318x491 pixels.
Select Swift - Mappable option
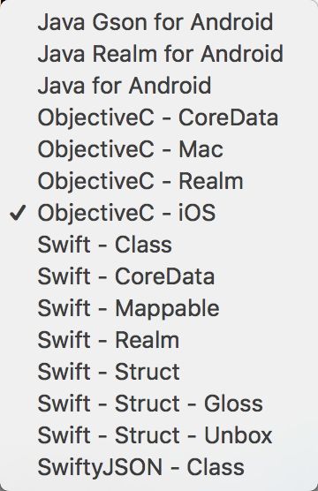tap(159, 308)
